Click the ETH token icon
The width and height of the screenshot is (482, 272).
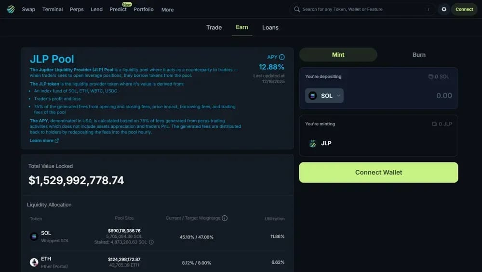pos(34,262)
